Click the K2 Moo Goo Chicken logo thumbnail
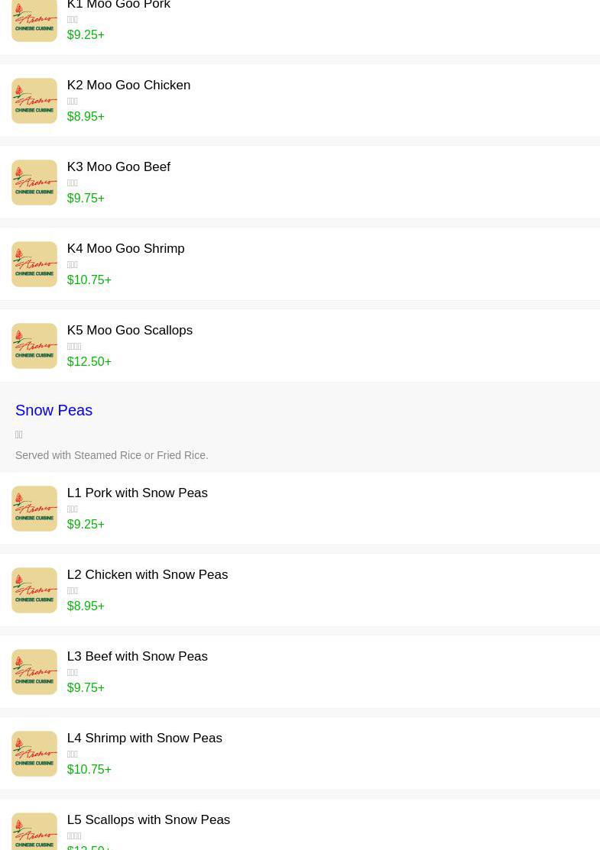This screenshot has width=600, height=850. [34, 101]
